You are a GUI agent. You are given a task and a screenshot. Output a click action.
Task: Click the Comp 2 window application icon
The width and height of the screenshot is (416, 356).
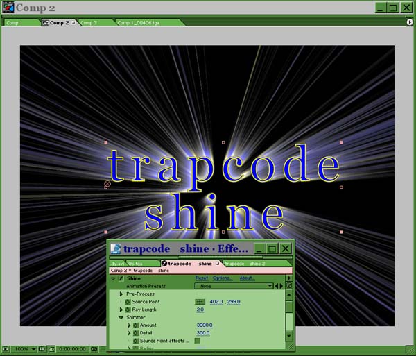pos(8,8)
